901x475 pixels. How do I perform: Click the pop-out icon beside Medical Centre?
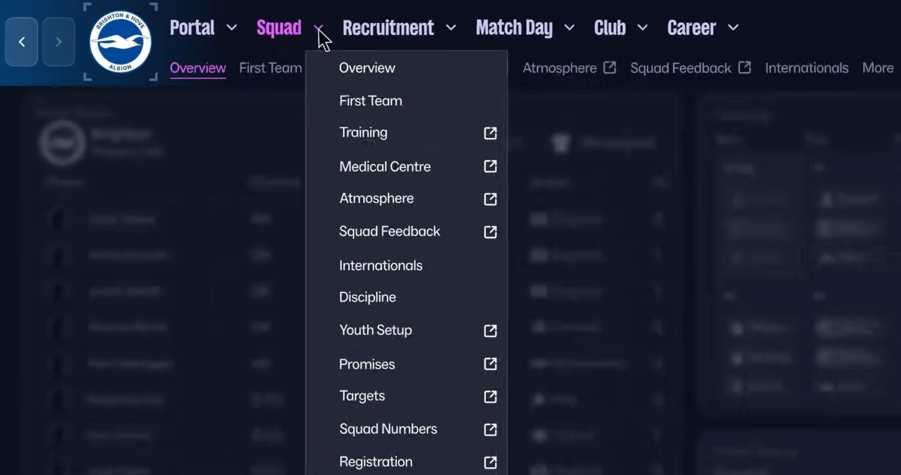pos(490,166)
